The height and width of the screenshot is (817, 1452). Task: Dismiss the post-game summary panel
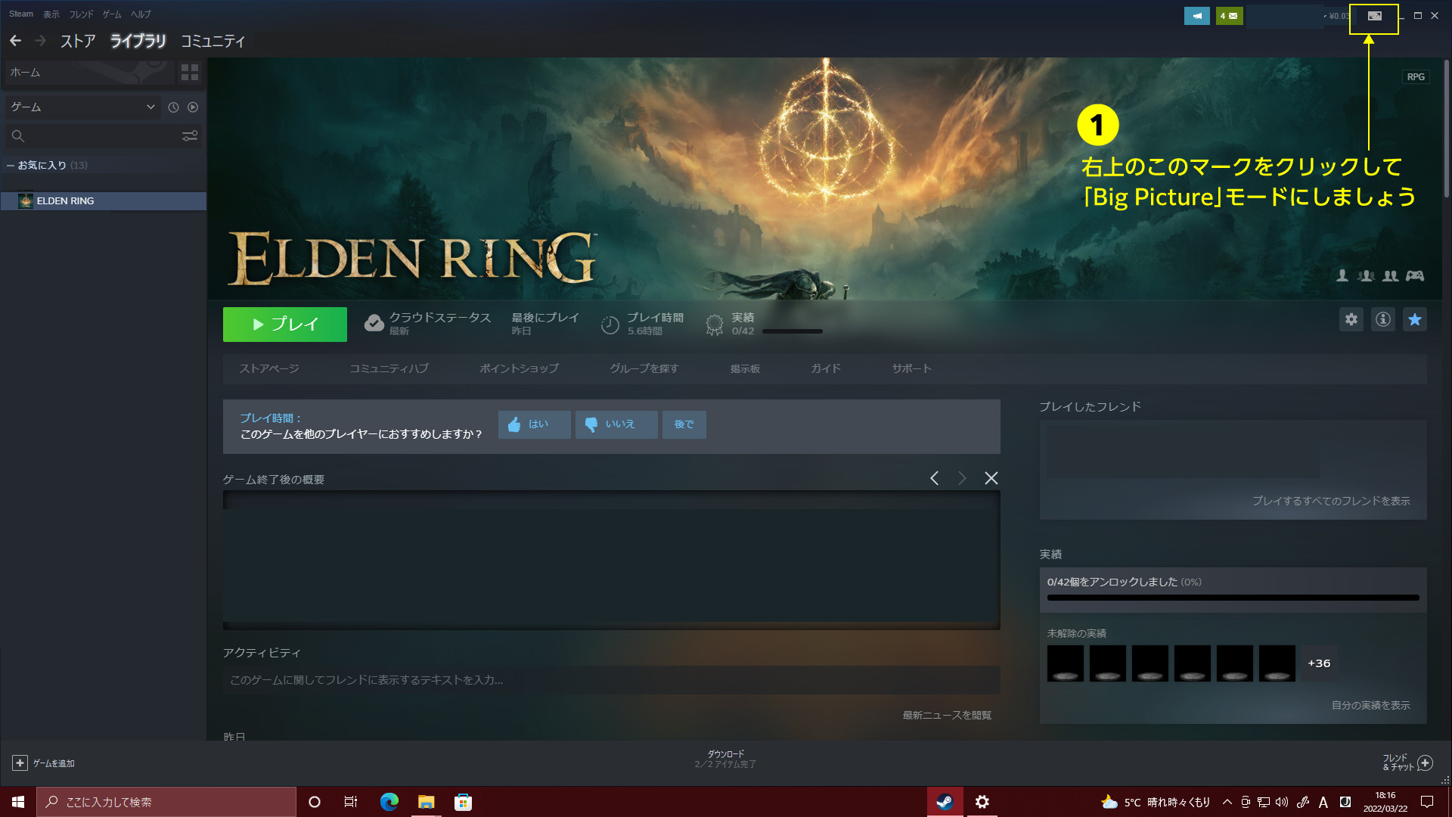[991, 478]
